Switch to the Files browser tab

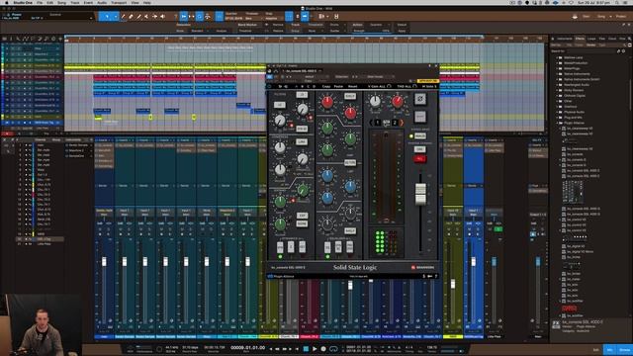pos(602,39)
